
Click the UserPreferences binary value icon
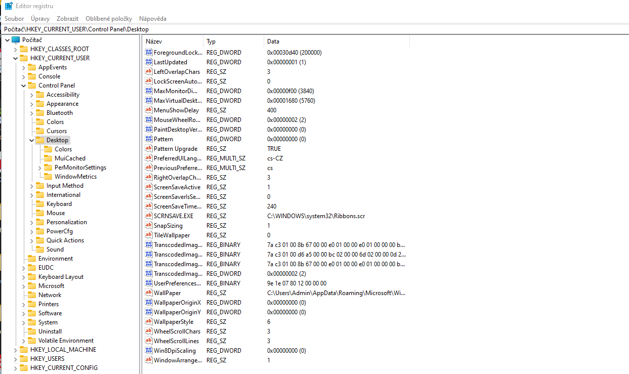149,283
